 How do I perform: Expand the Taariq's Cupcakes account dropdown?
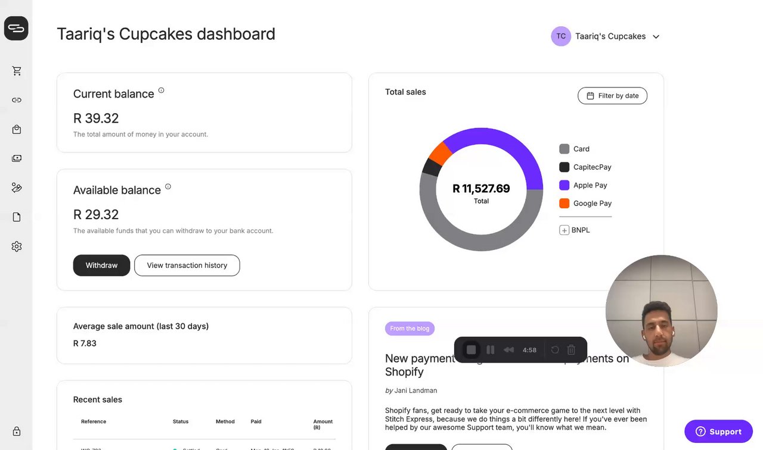pos(656,37)
